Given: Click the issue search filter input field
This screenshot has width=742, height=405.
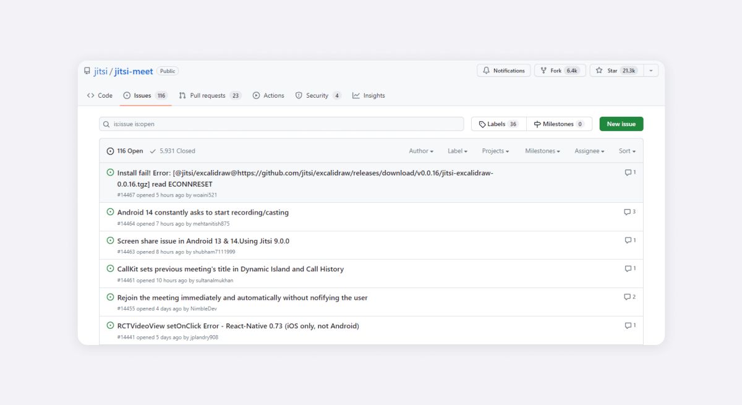Looking at the screenshot, I should tap(284, 124).
